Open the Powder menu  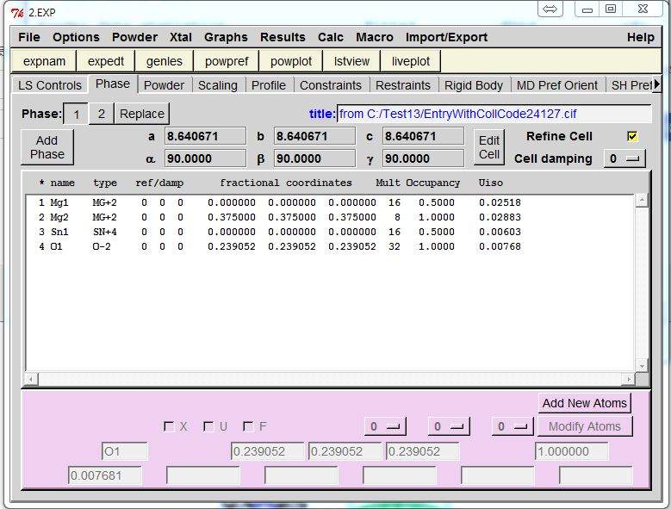(x=134, y=37)
